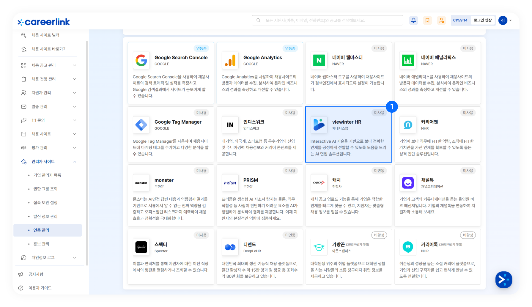Click the 미연동 badge on 디맨드 card
Viewport: 532px width, 307px height.
tap(290, 235)
